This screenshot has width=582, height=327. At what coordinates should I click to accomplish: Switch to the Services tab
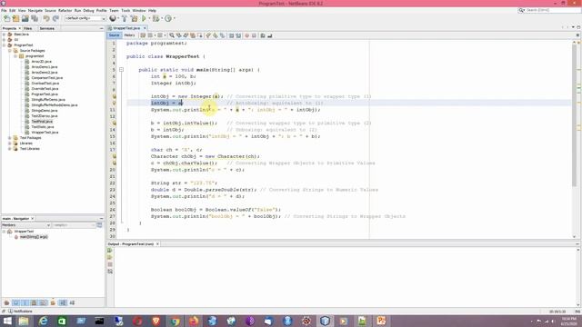46,28
